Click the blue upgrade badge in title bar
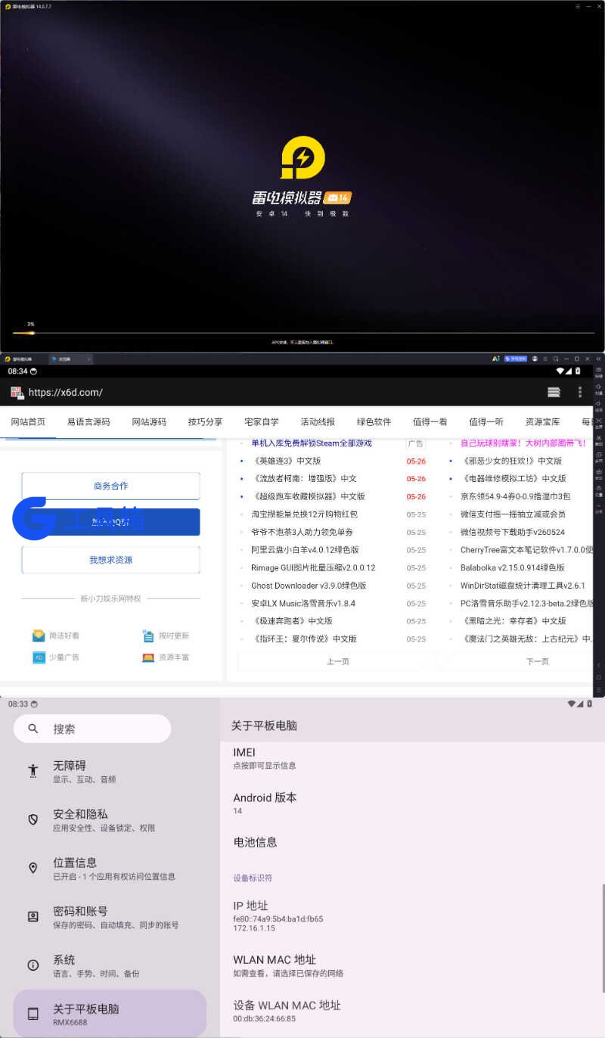This screenshot has width=605, height=1038. click(x=516, y=359)
